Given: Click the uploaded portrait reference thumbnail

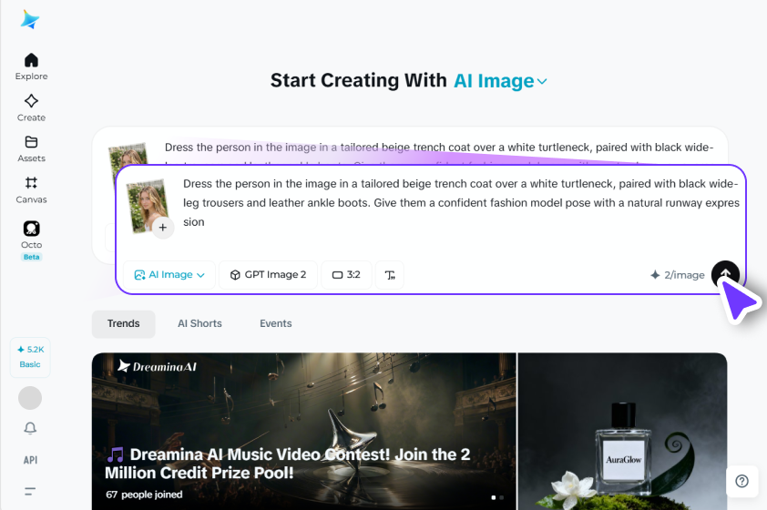Looking at the screenshot, I should tap(147, 204).
